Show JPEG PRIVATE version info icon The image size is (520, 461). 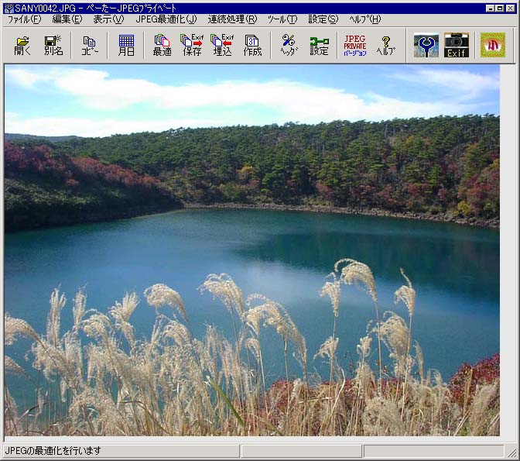pos(355,46)
